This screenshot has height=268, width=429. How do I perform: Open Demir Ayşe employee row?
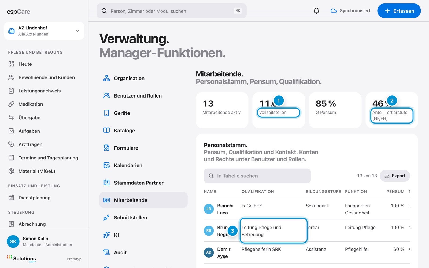coord(307,252)
